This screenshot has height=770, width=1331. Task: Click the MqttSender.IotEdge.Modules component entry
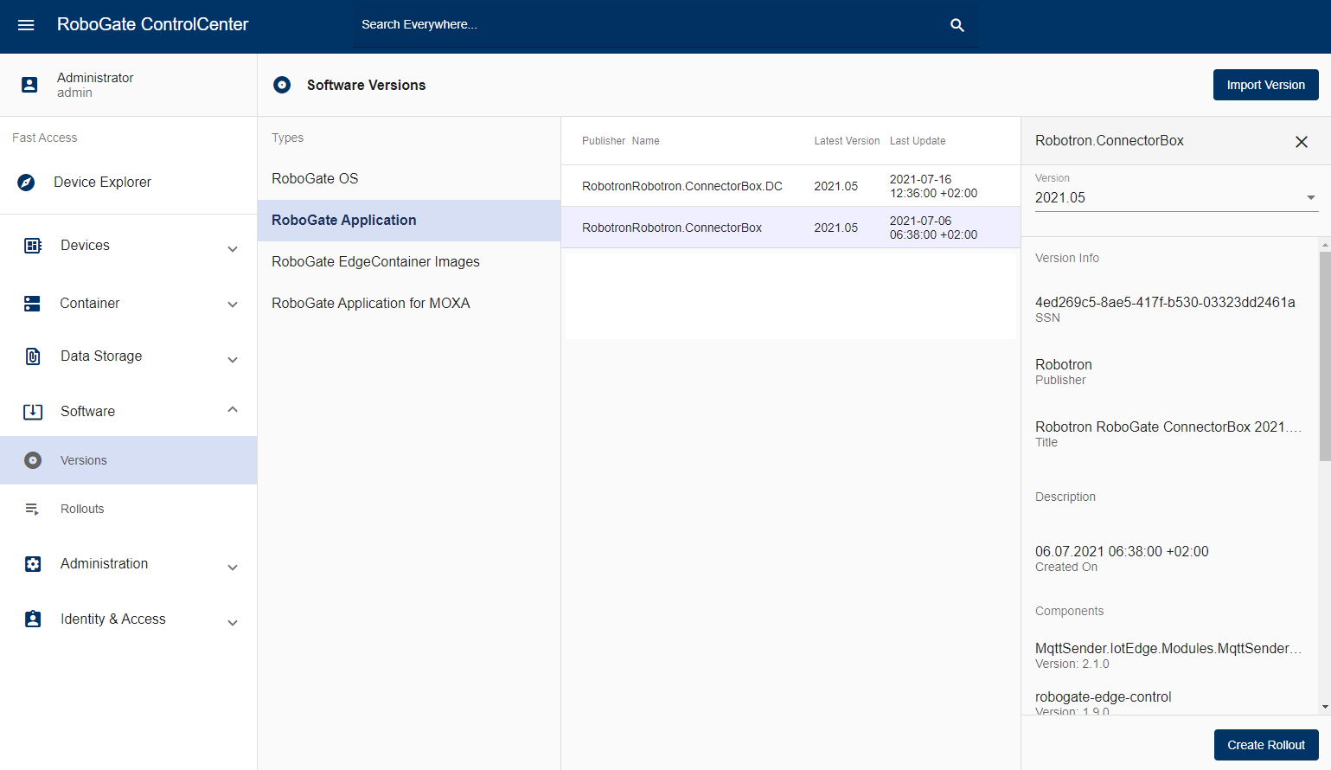pyautogui.click(x=1168, y=655)
